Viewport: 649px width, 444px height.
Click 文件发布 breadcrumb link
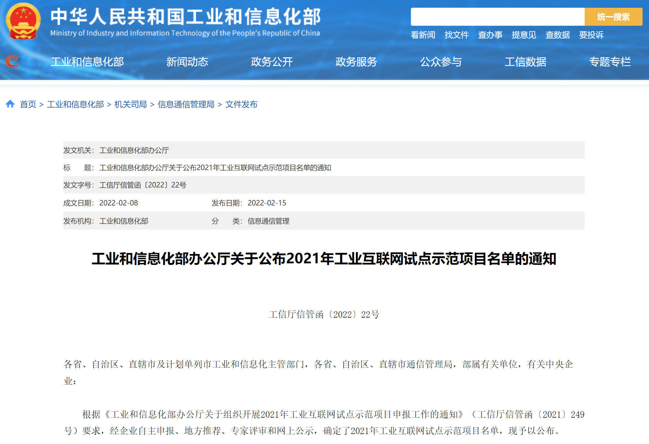[x=241, y=104]
